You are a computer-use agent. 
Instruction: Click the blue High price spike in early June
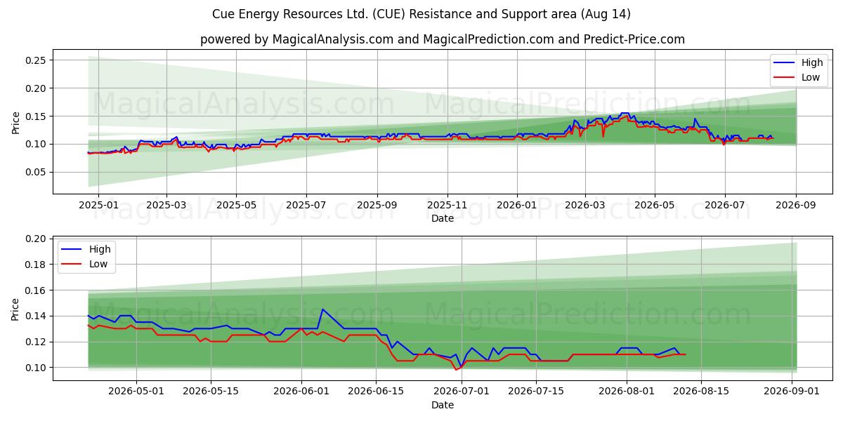pos(322,309)
